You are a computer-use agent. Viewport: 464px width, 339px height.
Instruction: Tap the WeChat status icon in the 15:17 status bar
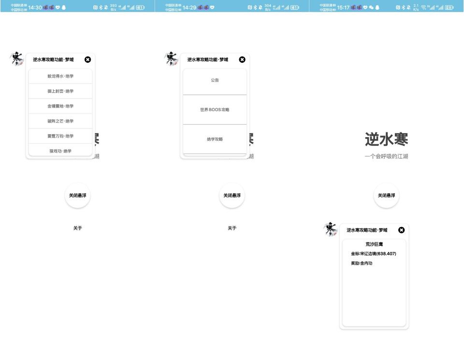tap(371, 7)
